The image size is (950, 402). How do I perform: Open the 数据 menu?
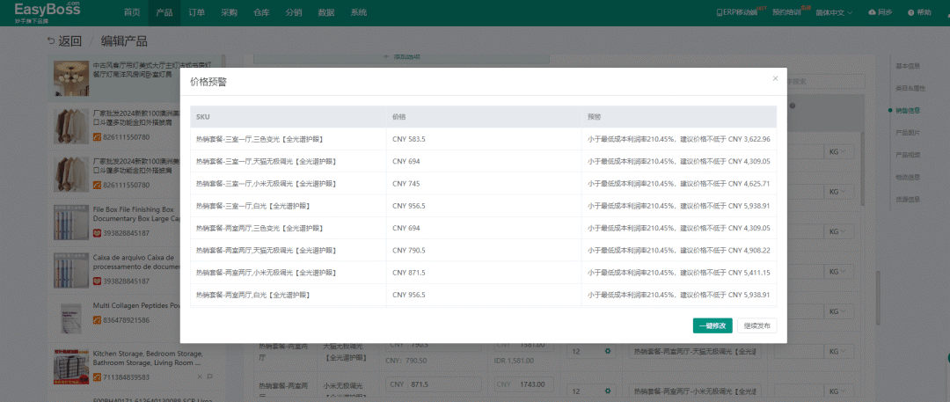pos(326,12)
